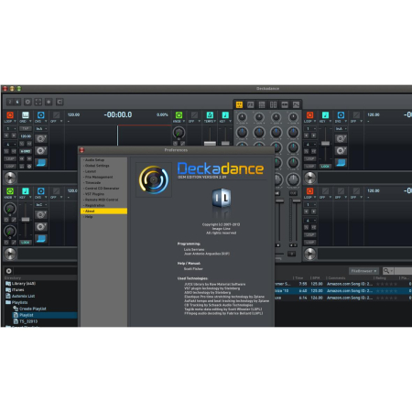Select Automix List in the directory tree

point(20,296)
